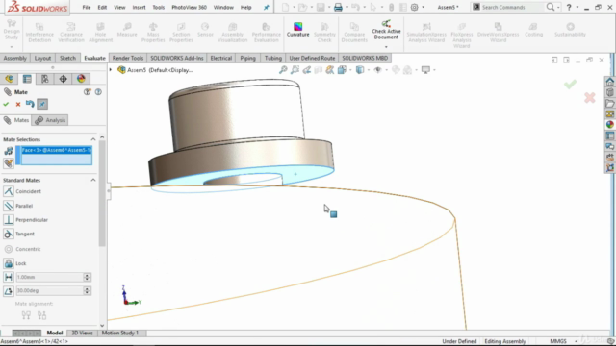Choose the Tangent mate
Screen dimensions: 616x346
click(19, 234)
